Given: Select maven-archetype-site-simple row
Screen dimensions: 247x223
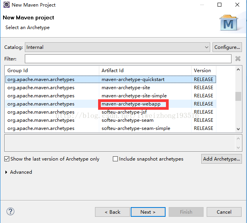Looking at the screenshot, I should click(x=111, y=96).
